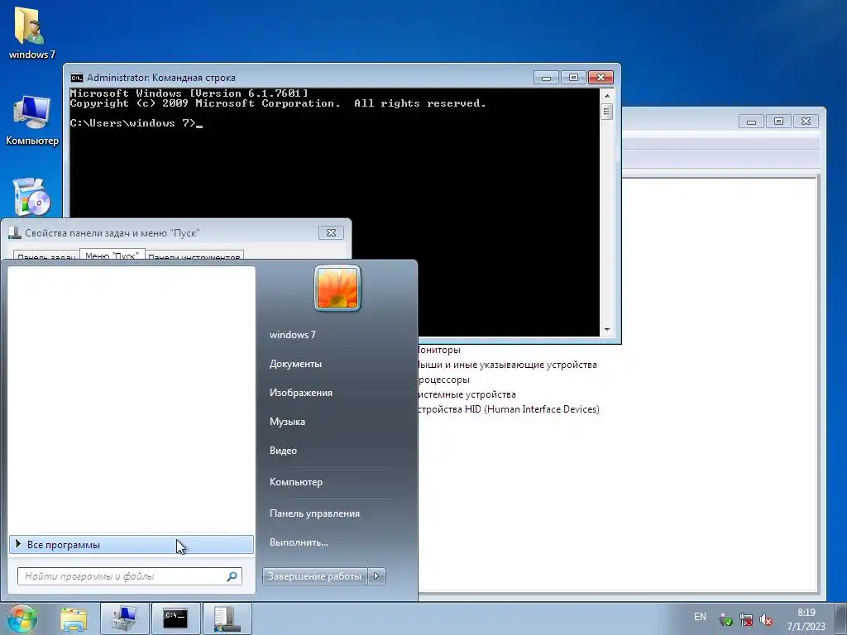
Task: Switch to the Панель задач tab
Action: click(x=46, y=256)
